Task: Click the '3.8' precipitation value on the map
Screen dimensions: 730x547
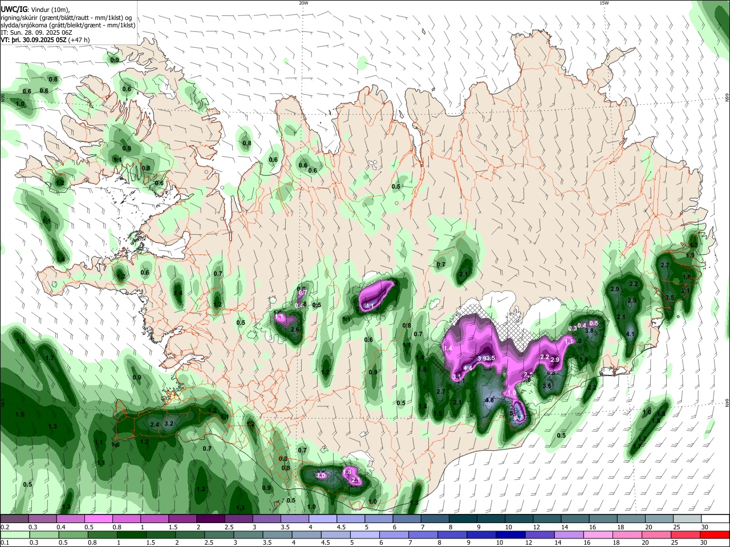Action: pyautogui.click(x=590, y=330)
